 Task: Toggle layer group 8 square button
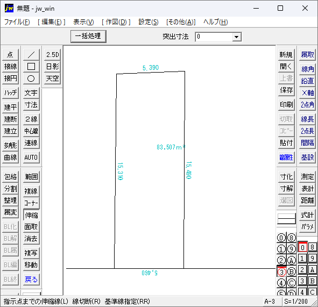coord(312,247)
